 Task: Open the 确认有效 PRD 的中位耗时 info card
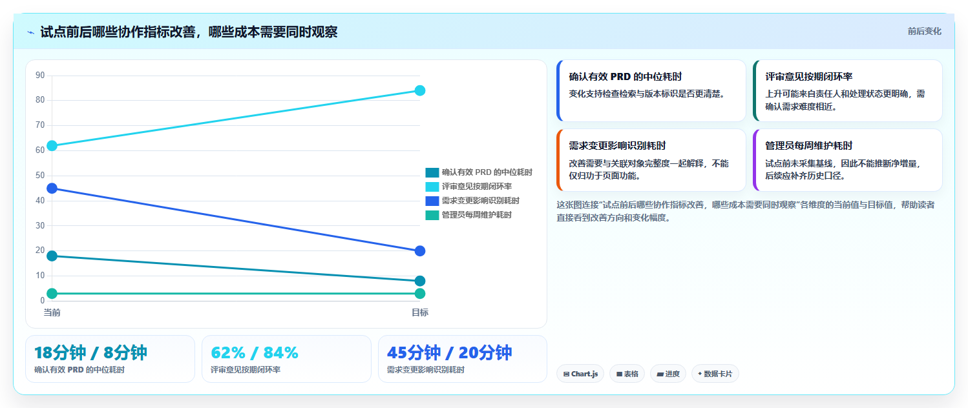click(651, 90)
